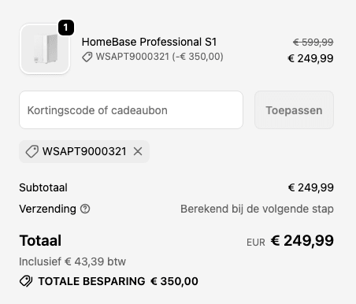The image size is (356, 304).
Task: Click the Toepassen button
Action: tap(294, 110)
